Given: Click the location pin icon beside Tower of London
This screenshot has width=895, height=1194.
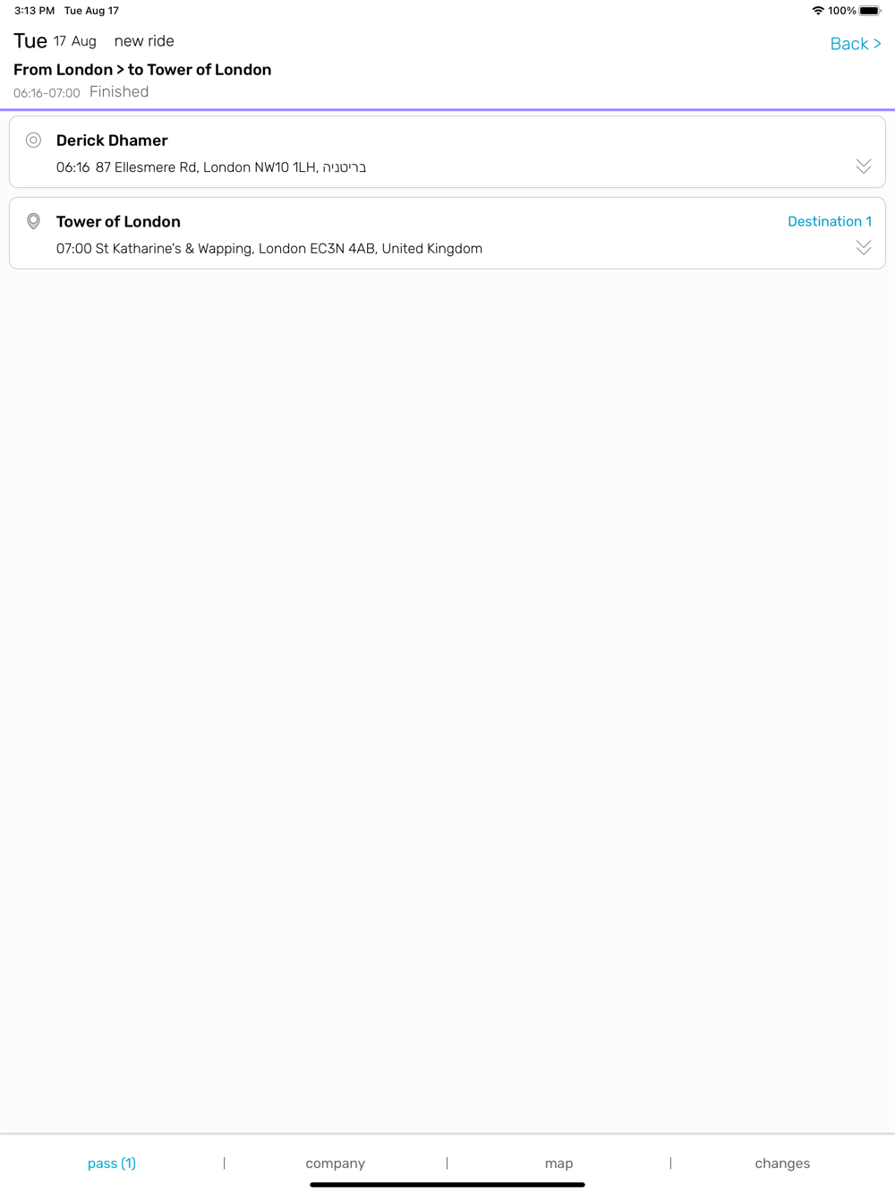Looking at the screenshot, I should [33, 221].
